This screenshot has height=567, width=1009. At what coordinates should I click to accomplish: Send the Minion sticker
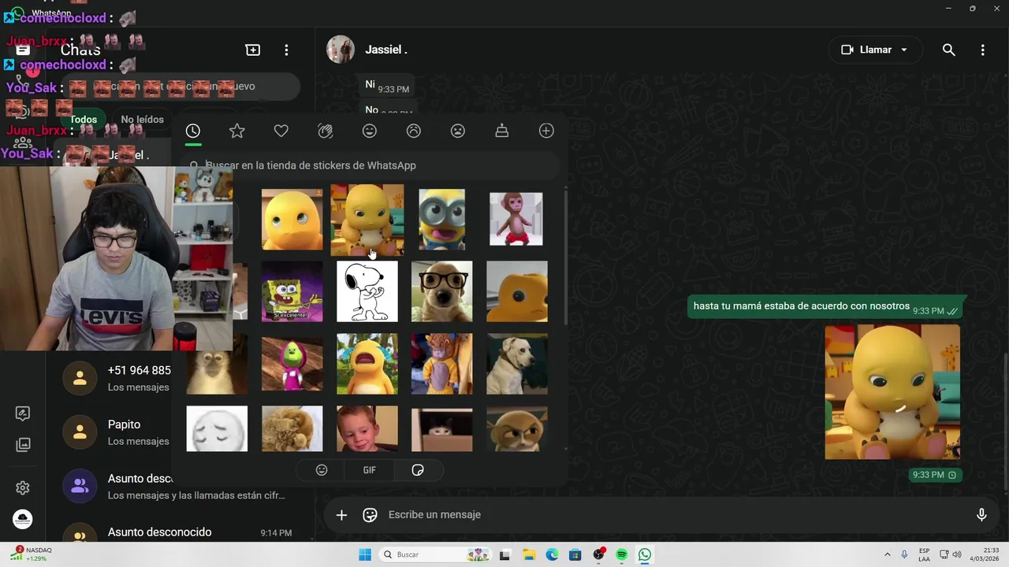tap(441, 219)
